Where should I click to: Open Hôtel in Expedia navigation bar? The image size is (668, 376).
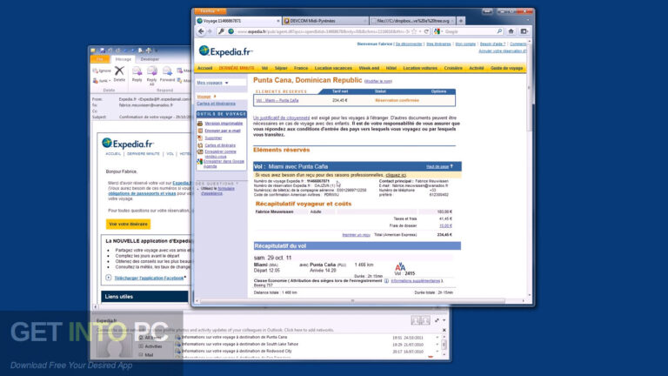tap(391, 68)
